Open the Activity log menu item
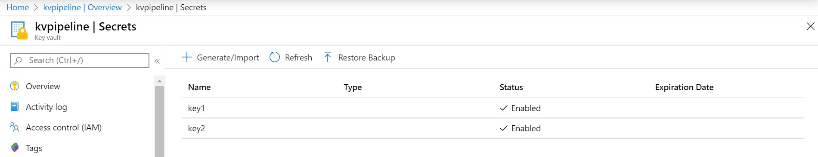This screenshot has height=157, width=818. (46, 107)
